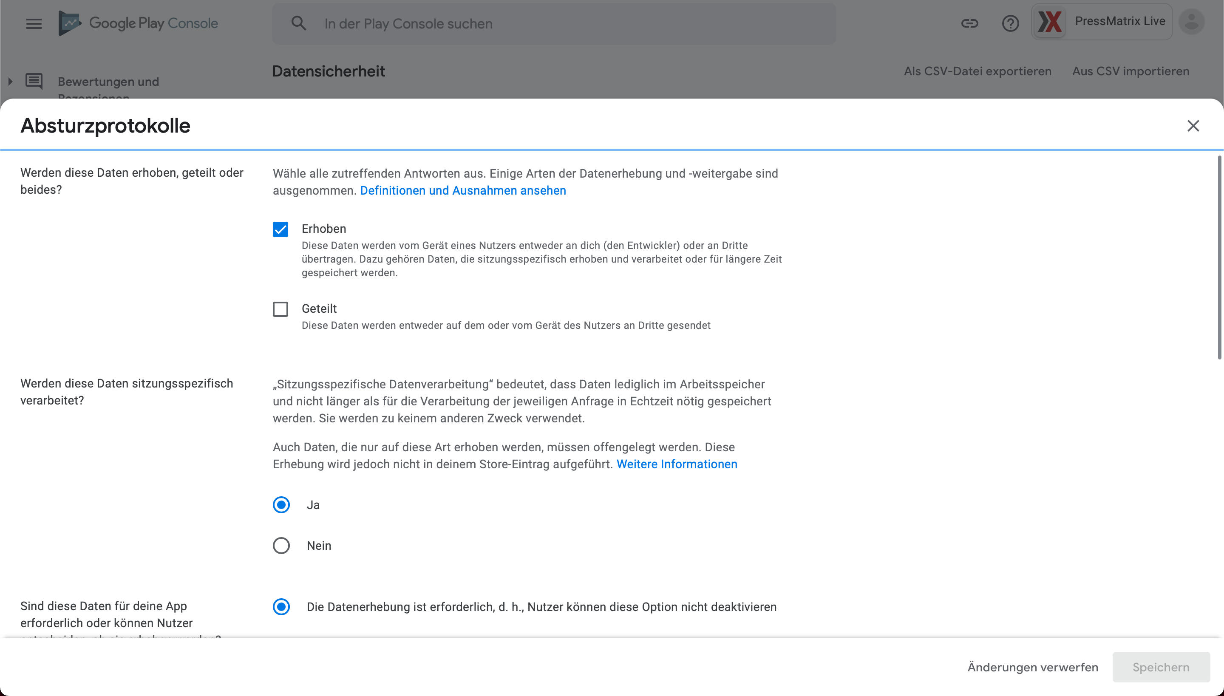Open the user account avatar
Viewport: 1224px width, 696px height.
pyautogui.click(x=1191, y=22)
